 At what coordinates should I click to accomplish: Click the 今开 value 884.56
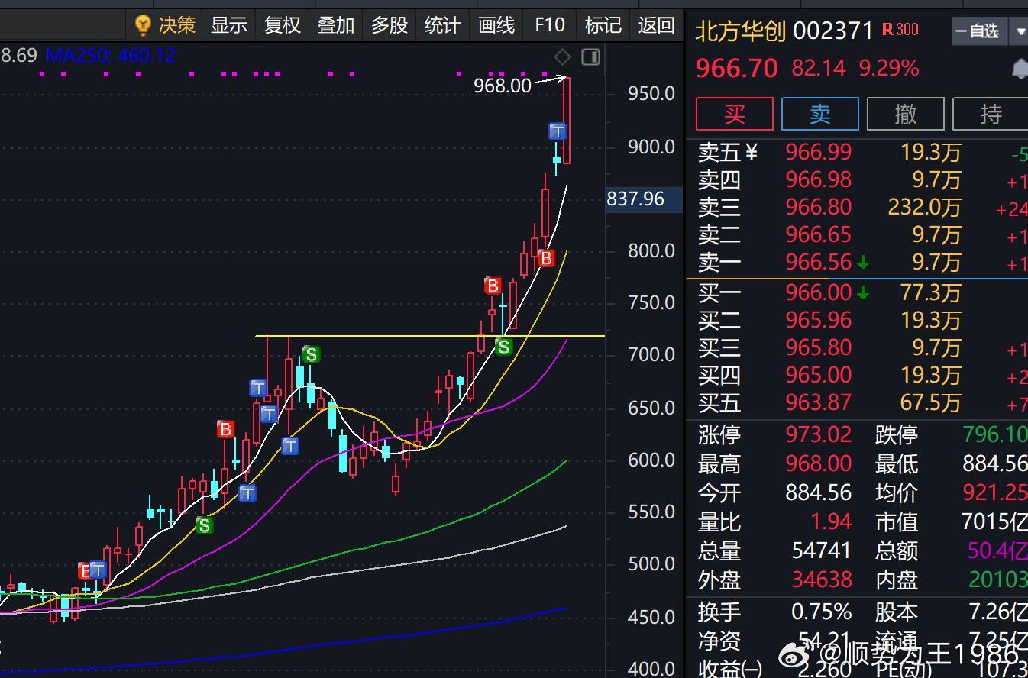pos(818,492)
